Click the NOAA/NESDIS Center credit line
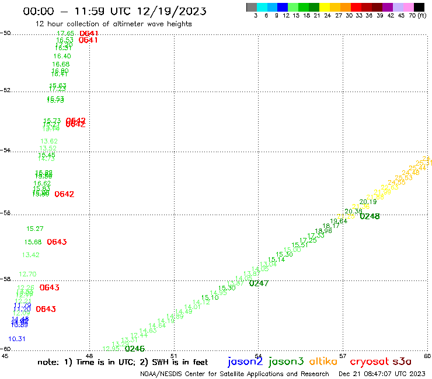 coord(235,374)
